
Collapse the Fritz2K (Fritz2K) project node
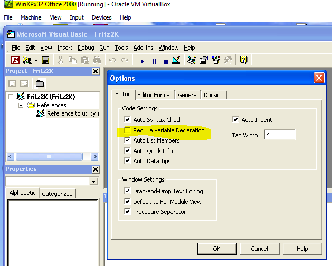(x=11, y=97)
